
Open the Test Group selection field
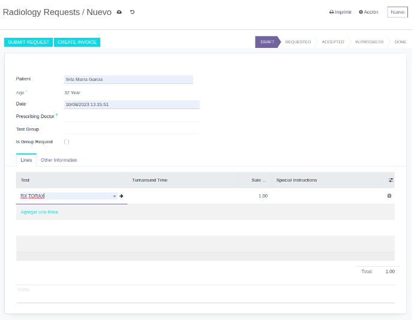[x=131, y=129]
